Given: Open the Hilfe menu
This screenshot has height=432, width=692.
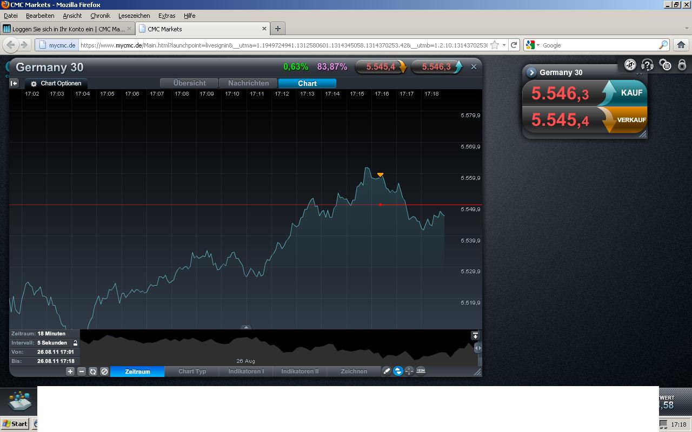Looking at the screenshot, I should point(189,16).
